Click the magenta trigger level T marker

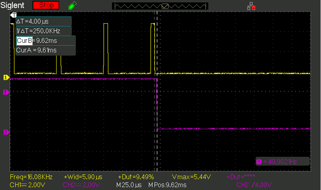tap(6, 92)
